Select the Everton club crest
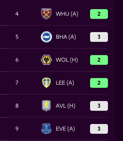Screen dimensions: 123x141 click(x=46, y=129)
